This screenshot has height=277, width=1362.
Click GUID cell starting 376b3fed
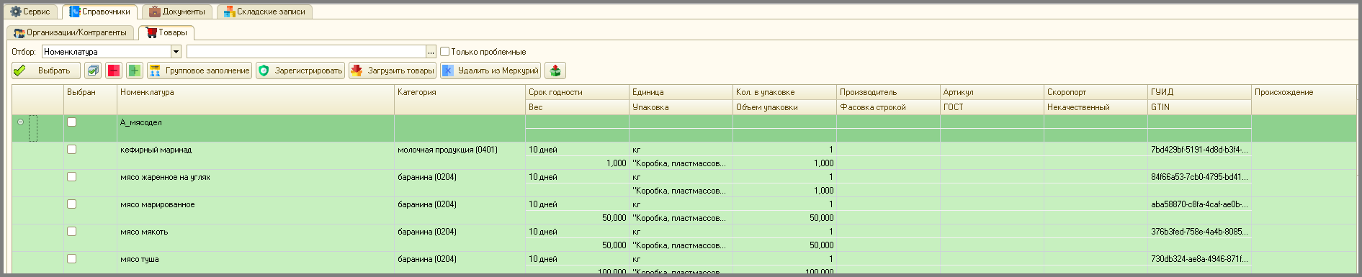tap(1199, 232)
